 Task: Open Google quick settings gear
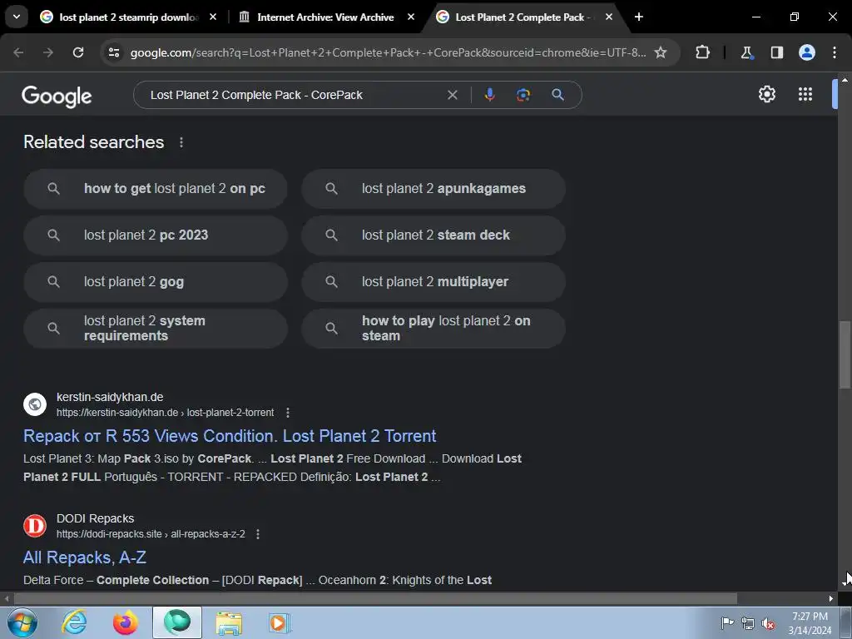pyautogui.click(x=766, y=94)
